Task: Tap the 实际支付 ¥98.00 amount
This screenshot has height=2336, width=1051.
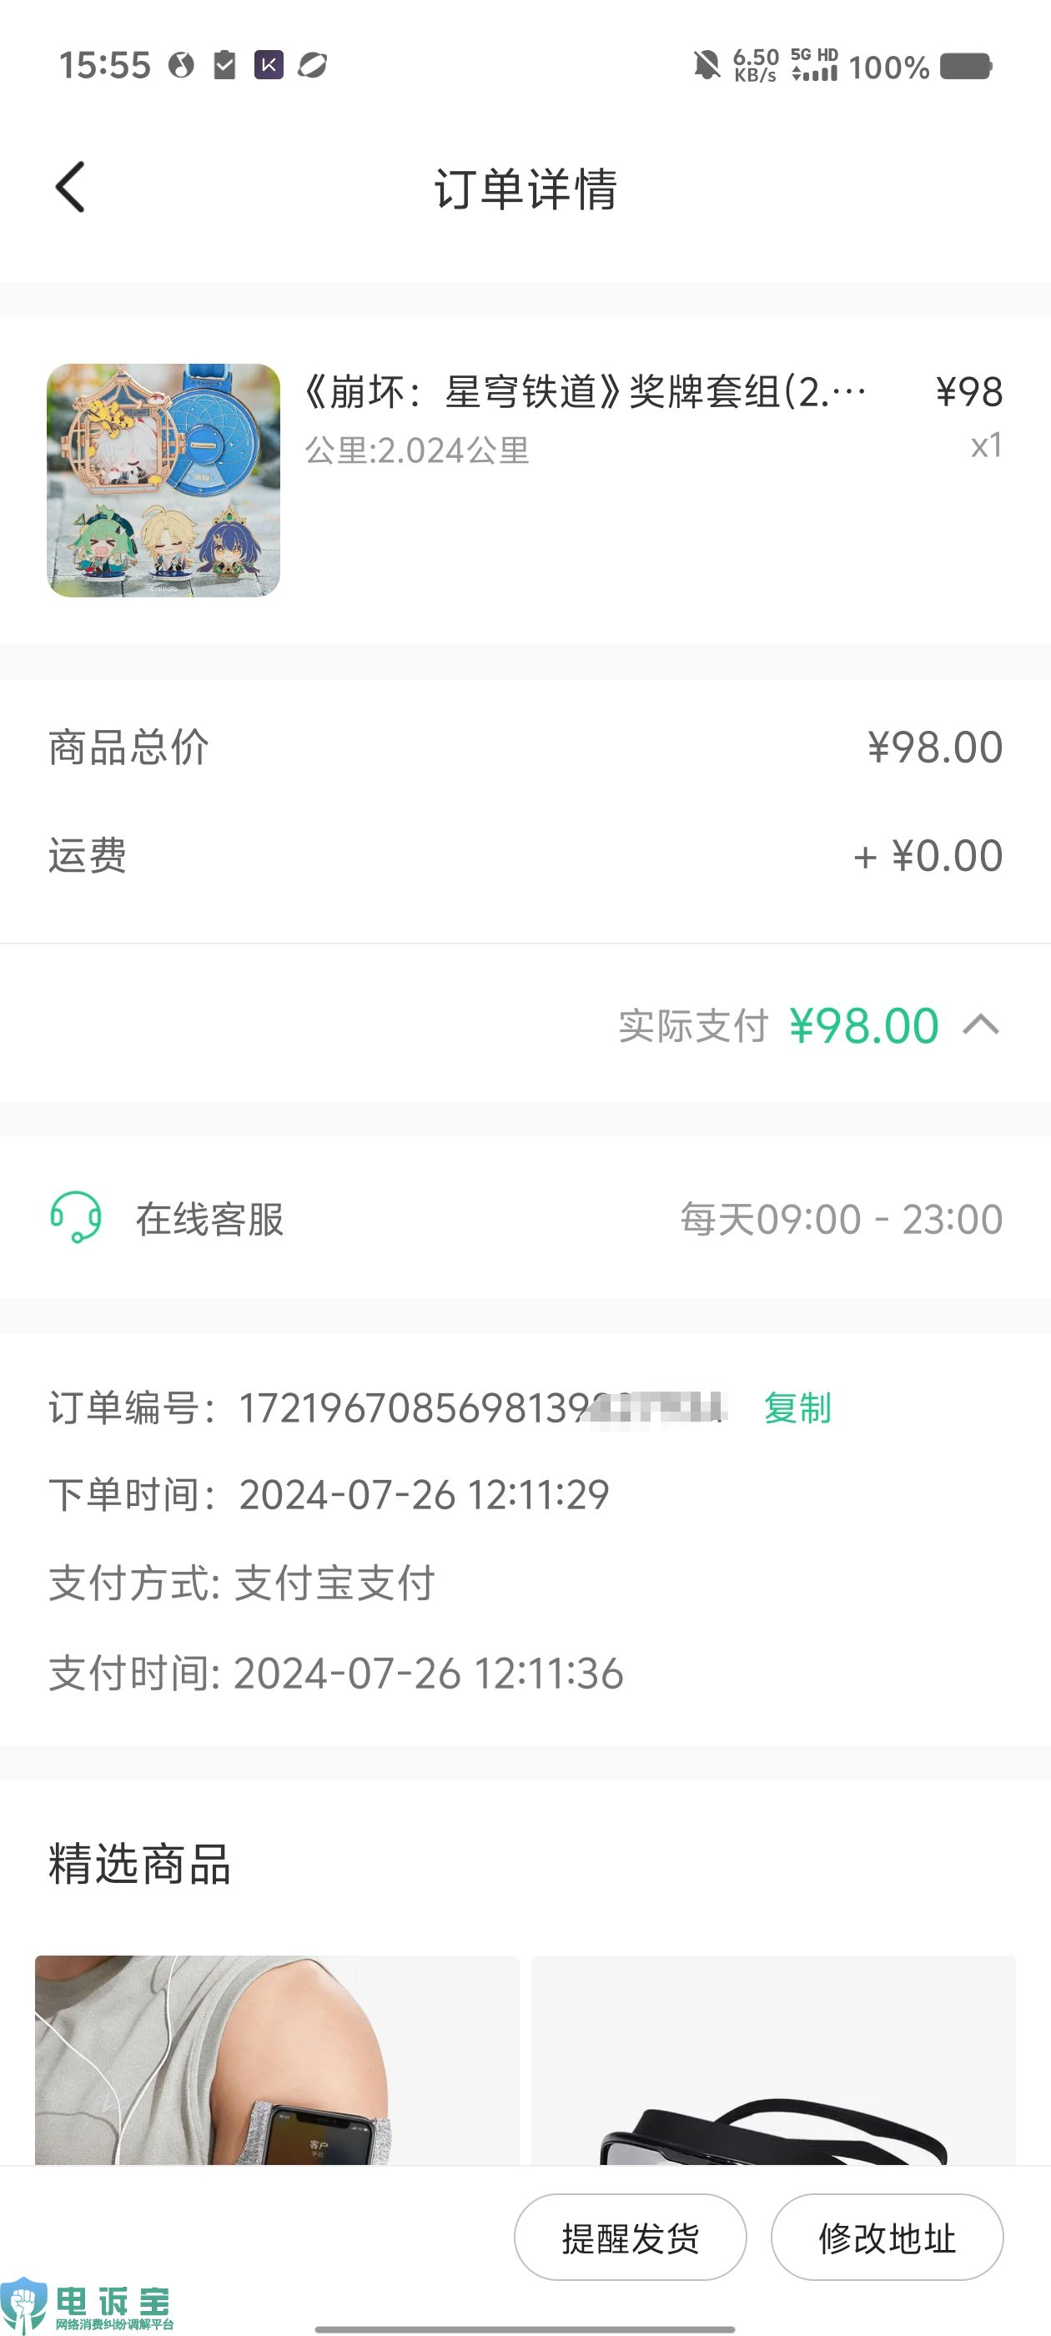Action: [863, 1025]
